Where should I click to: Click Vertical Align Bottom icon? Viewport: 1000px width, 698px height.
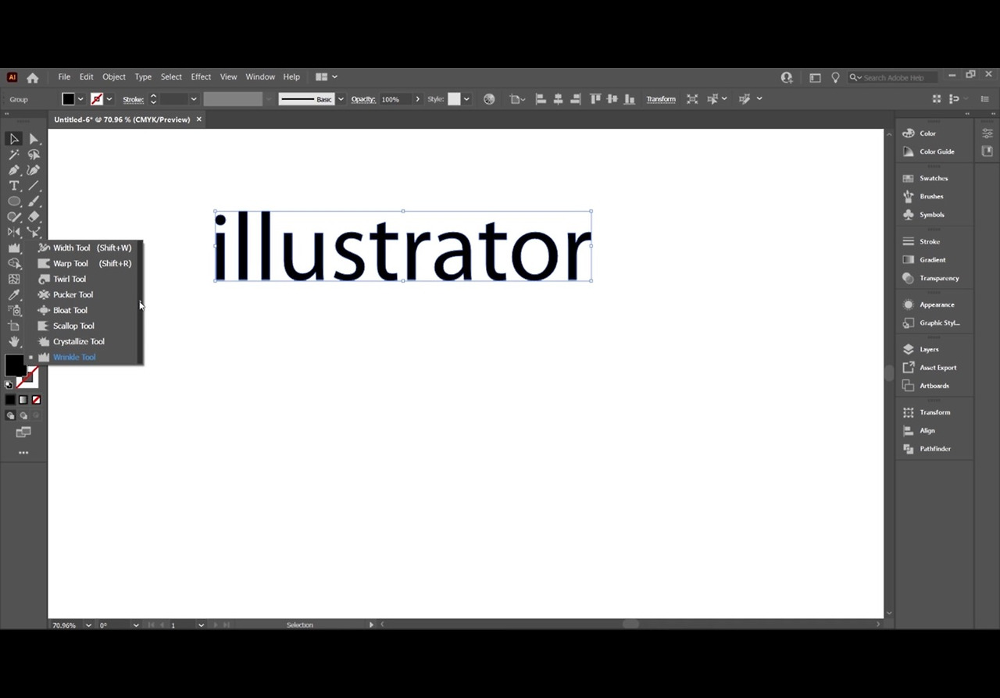click(x=630, y=99)
